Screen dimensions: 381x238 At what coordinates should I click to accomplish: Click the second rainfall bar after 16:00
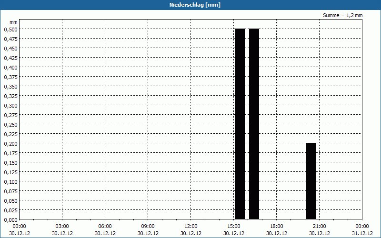254,124
